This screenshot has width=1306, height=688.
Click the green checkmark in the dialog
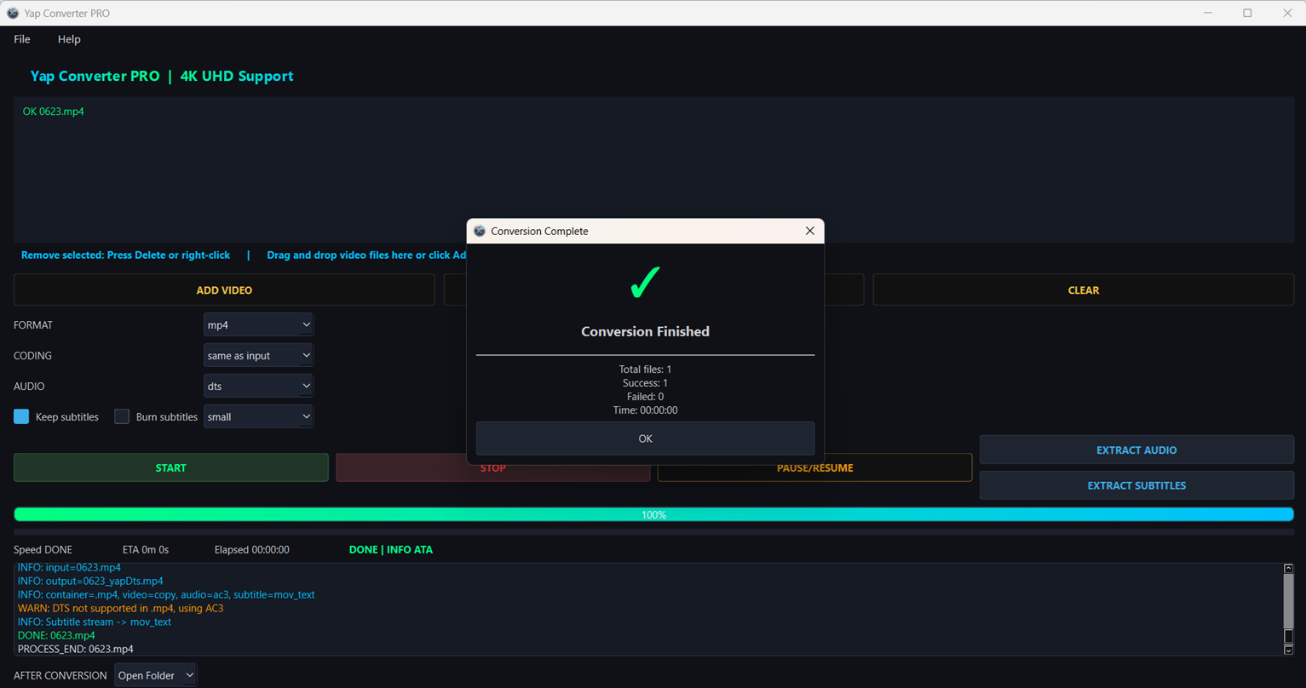coord(645,283)
